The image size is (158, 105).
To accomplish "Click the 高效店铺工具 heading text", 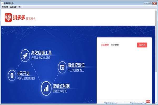I will point(41,53).
